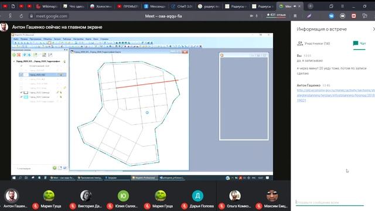Open the Wikimapia browser tab

pos(47,6)
